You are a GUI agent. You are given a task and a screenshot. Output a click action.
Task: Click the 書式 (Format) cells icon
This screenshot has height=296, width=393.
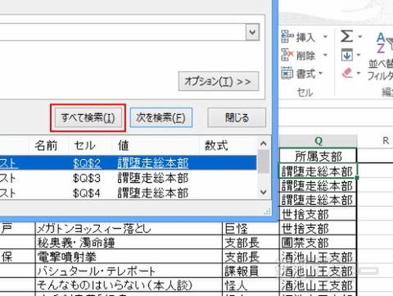pyautogui.click(x=287, y=73)
